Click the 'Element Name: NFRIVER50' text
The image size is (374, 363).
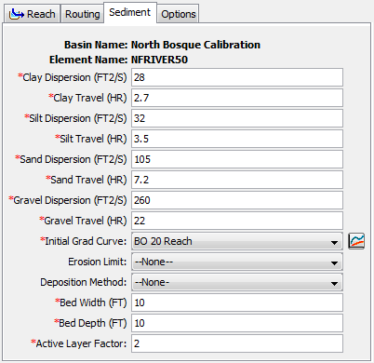(118, 60)
